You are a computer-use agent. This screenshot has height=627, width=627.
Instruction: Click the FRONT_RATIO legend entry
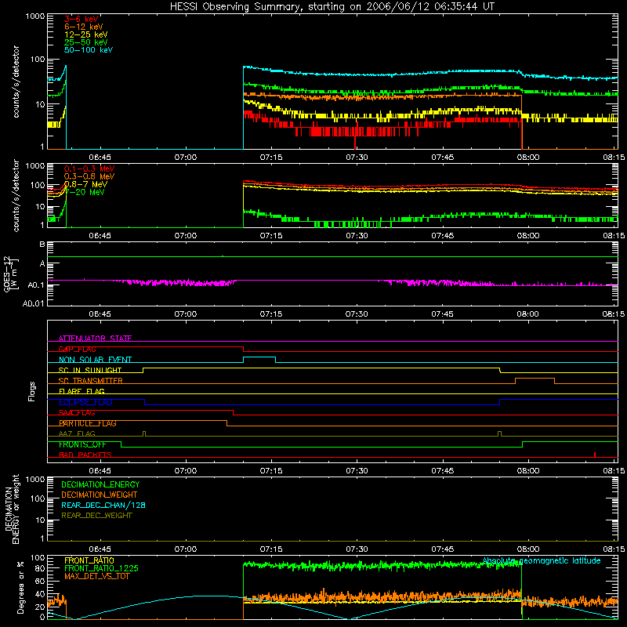89,560
